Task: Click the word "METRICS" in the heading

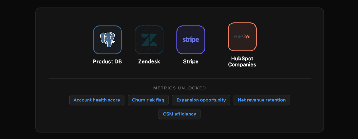Action: 165,88
